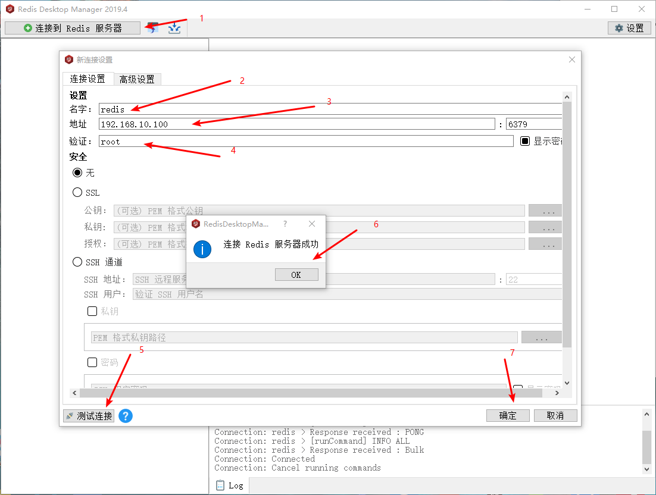The height and width of the screenshot is (495, 656).
Task: Close the 新连接设置 dialog
Action: tap(572, 59)
